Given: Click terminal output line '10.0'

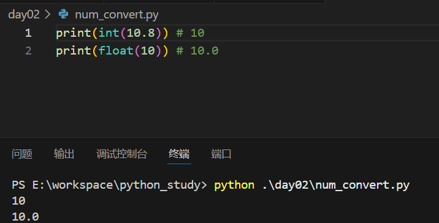Looking at the screenshot, I should [25, 217].
